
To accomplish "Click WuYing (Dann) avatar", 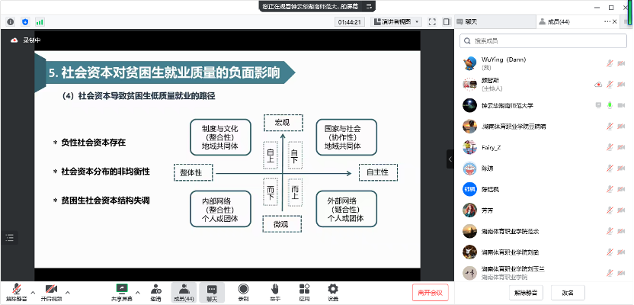I will [469, 63].
